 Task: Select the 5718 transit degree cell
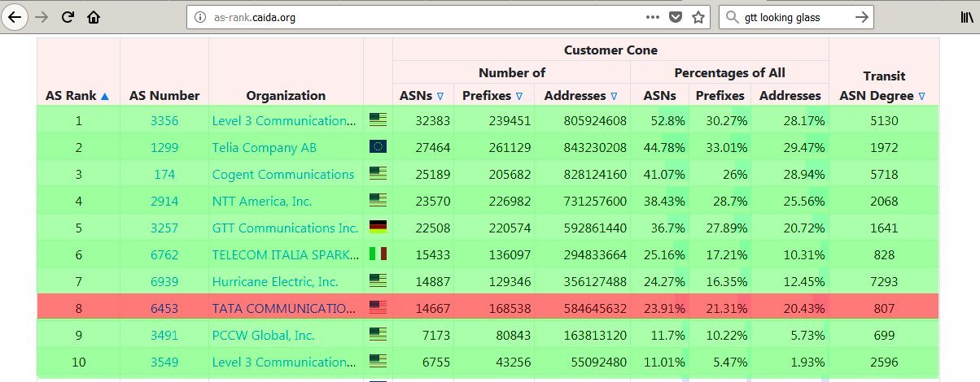pyautogui.click(x=883, y=174)
